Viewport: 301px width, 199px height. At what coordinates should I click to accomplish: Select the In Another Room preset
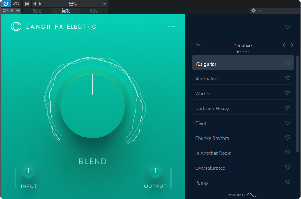coord(243,153)
